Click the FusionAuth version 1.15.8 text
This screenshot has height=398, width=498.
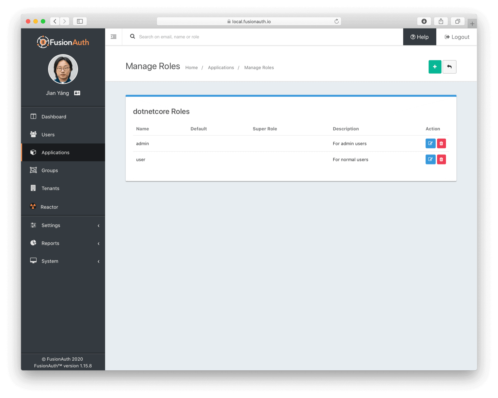63,366
